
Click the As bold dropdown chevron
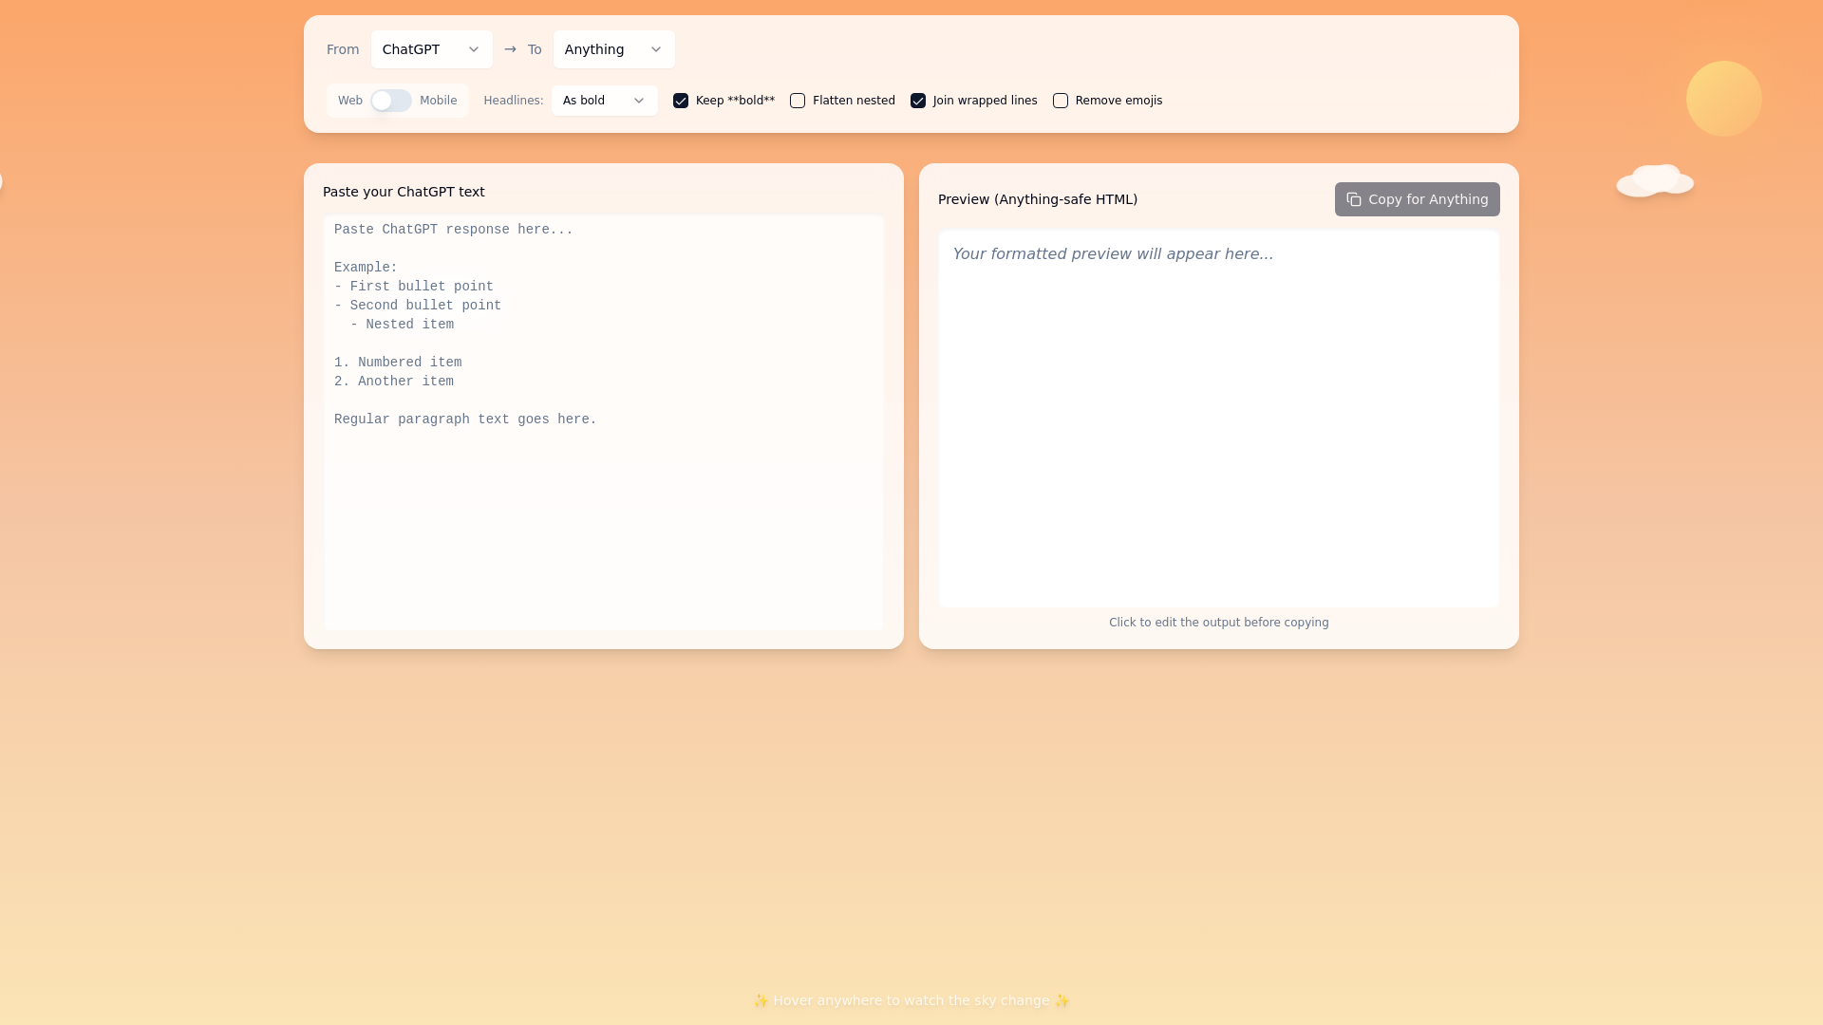point(639,101)
